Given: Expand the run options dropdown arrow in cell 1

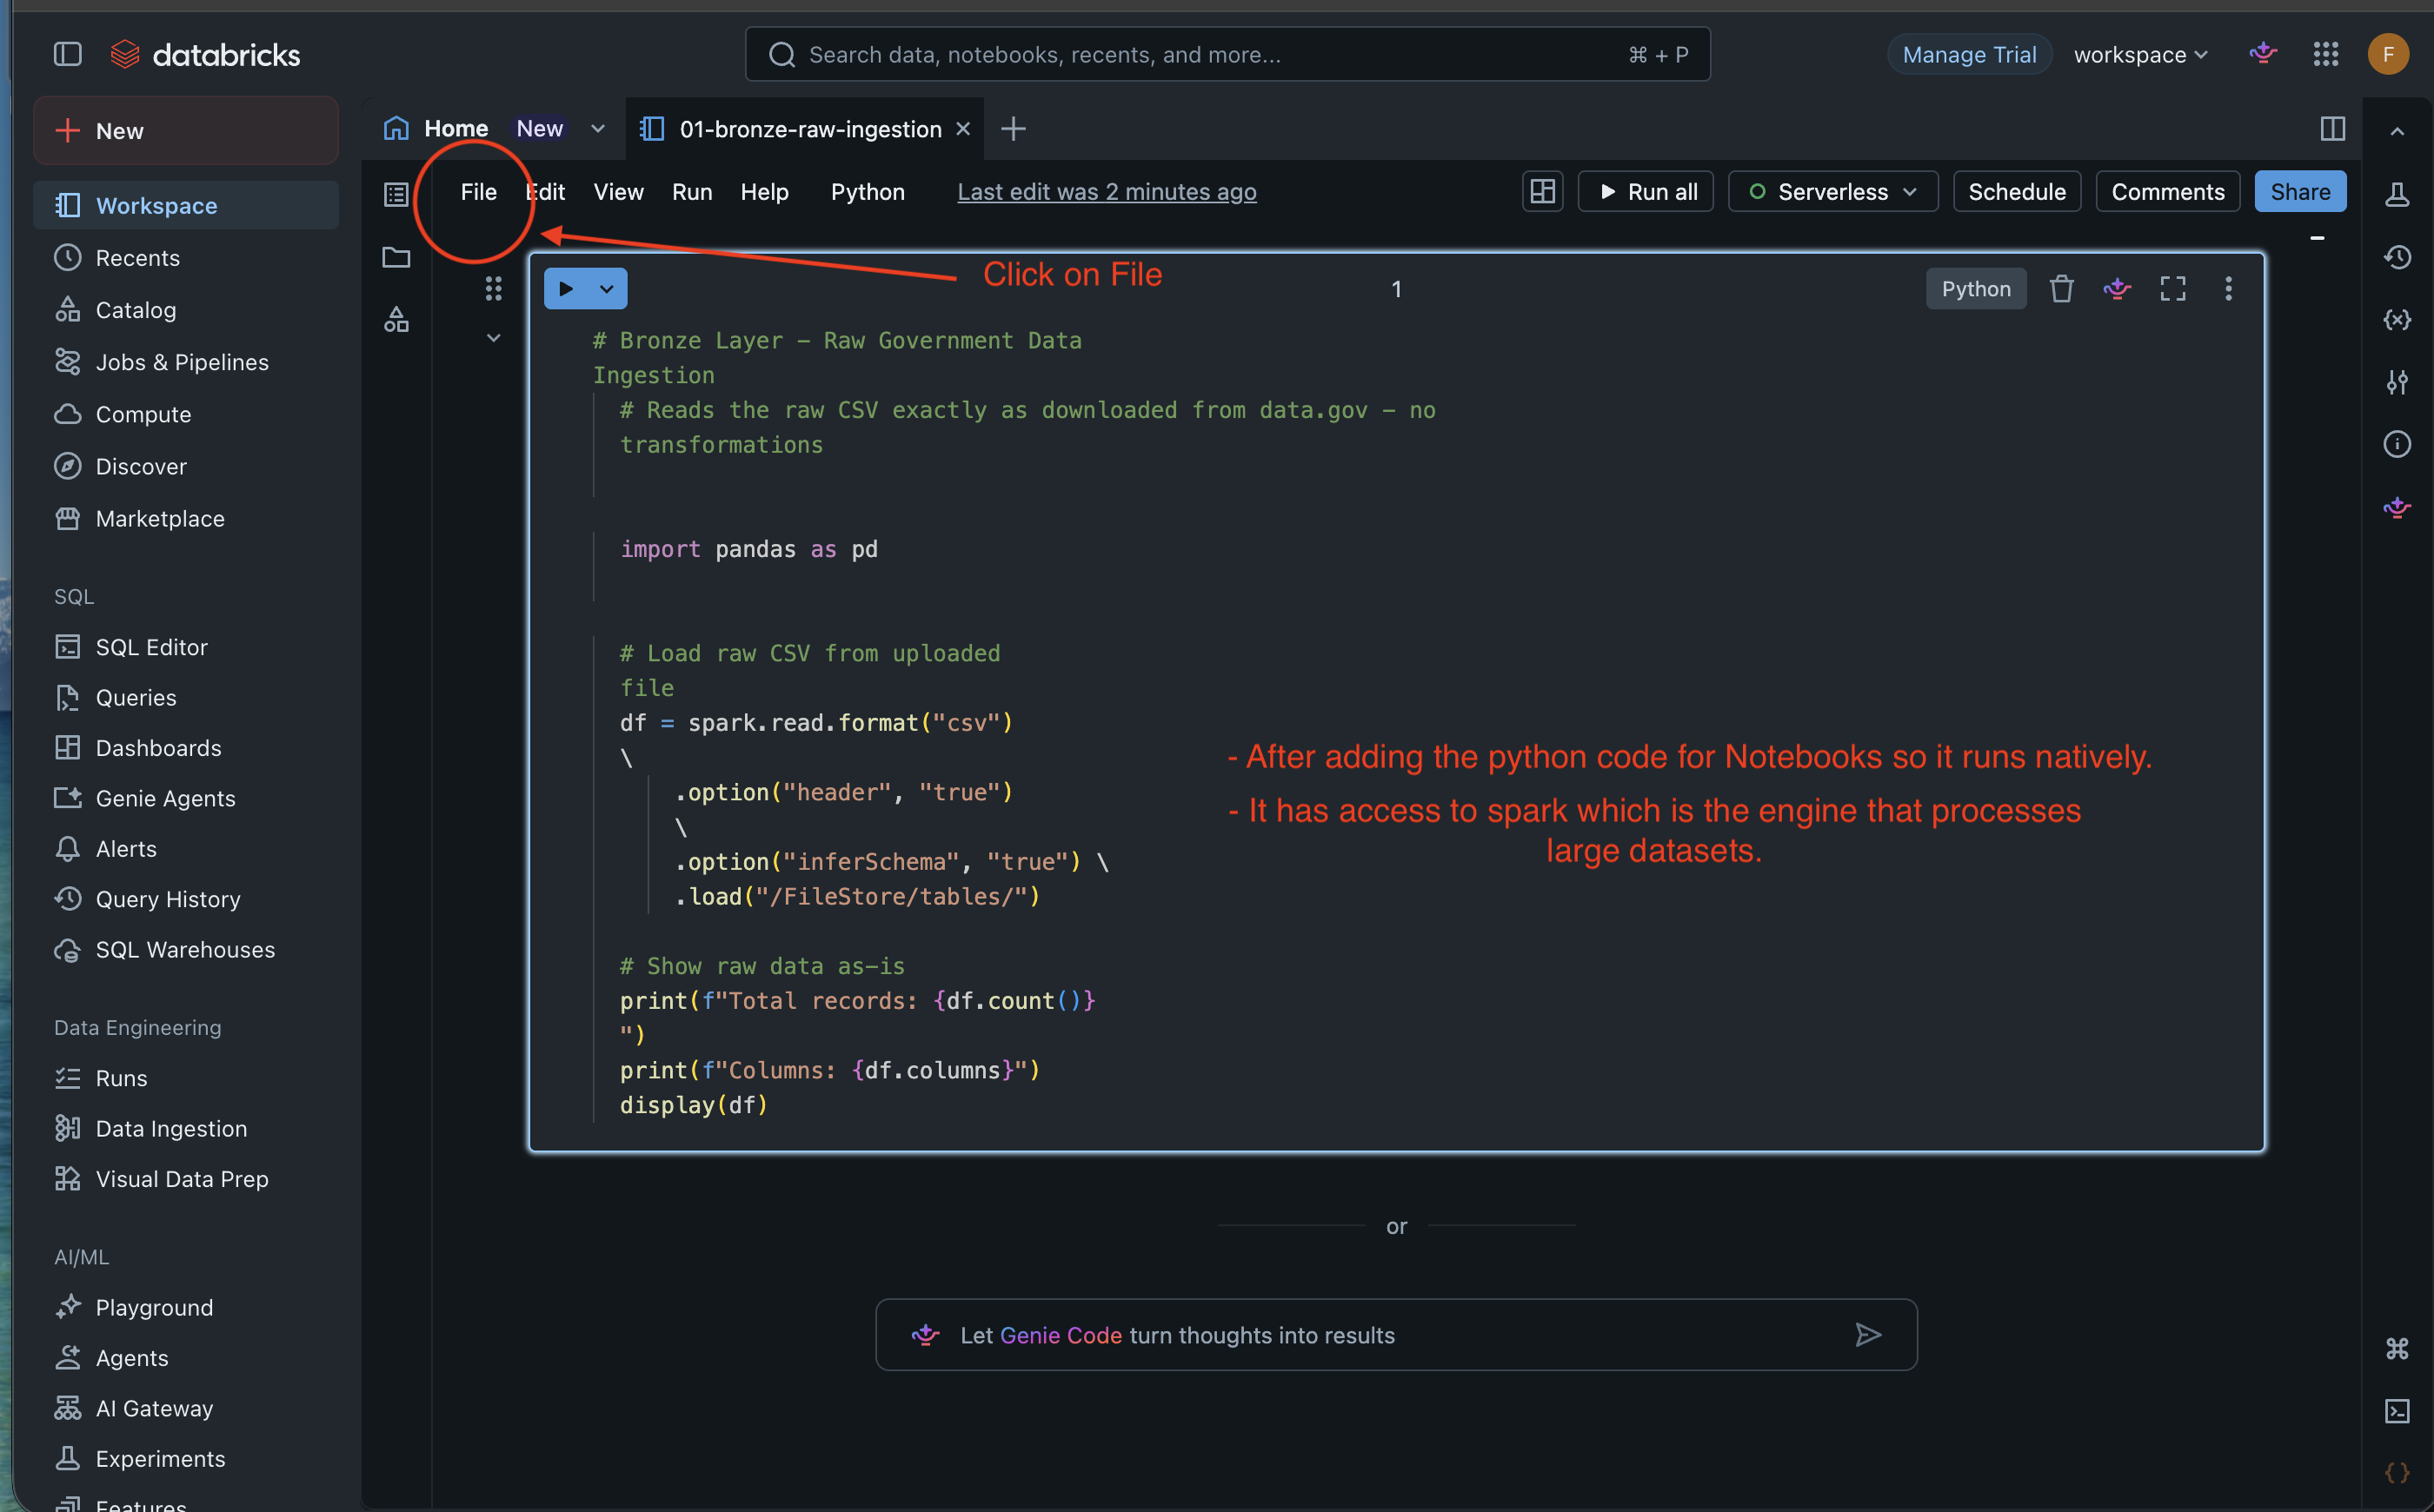Looking at the screenshot, I should [606, 289].
